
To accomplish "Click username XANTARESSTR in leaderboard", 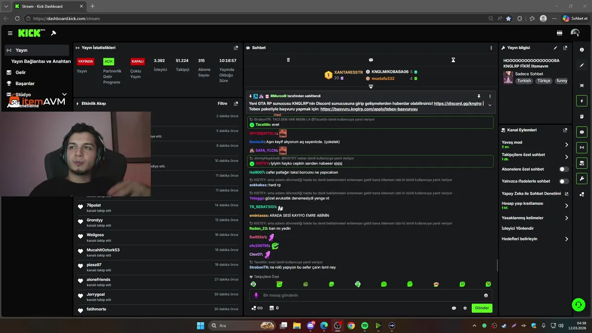I will tap(348, 72).
